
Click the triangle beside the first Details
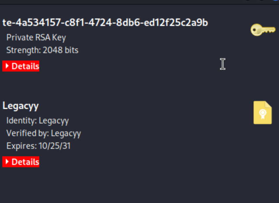pos(7,66)
